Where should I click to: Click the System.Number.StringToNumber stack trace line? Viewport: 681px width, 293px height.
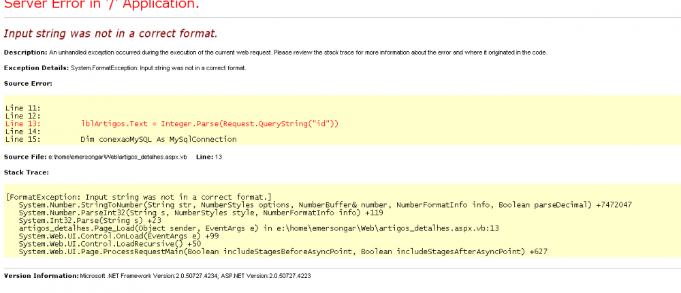click(325, 204)
